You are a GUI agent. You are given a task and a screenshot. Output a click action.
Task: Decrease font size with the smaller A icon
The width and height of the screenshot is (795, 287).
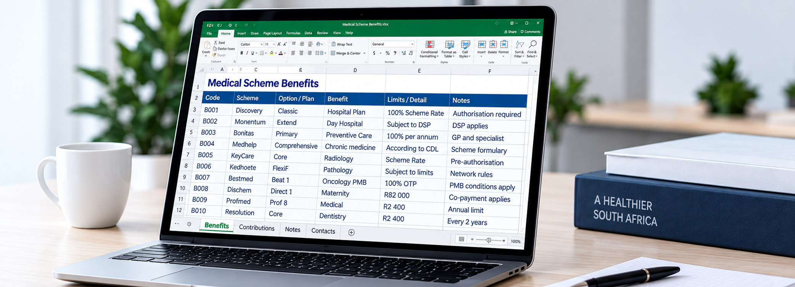coord(285,44)
